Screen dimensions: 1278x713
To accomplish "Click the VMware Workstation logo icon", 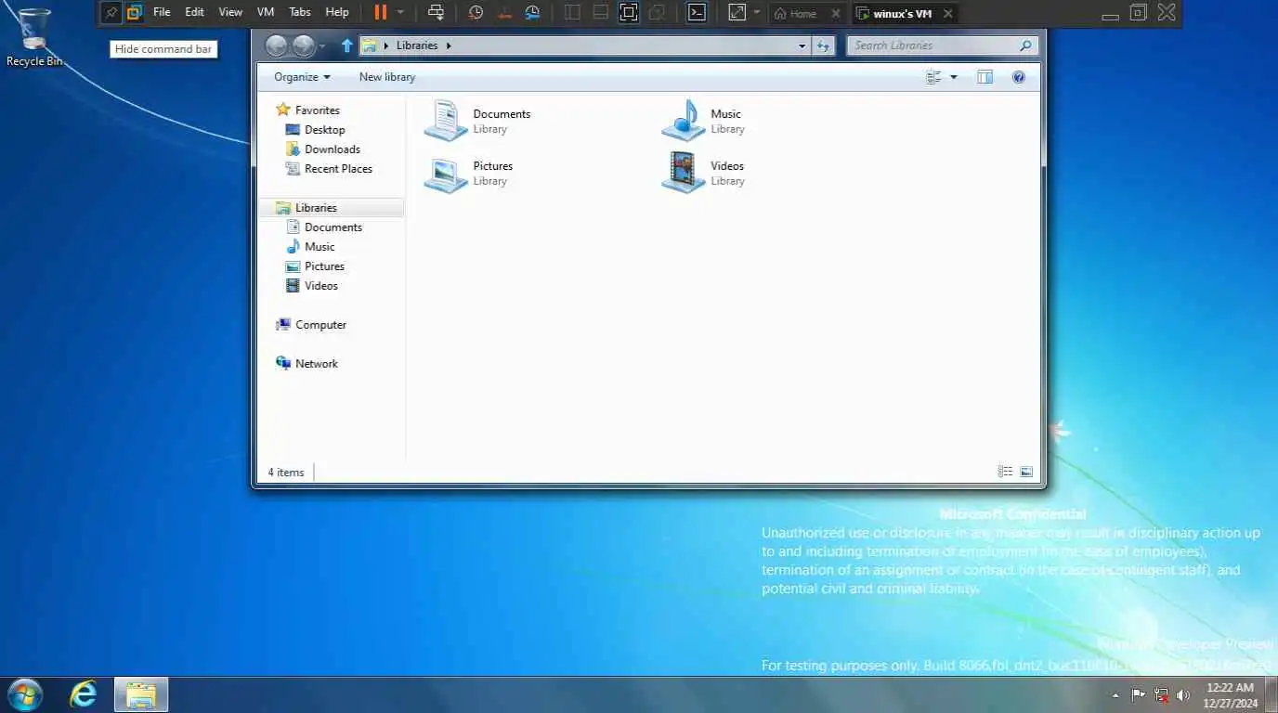I will pos(135,13).
